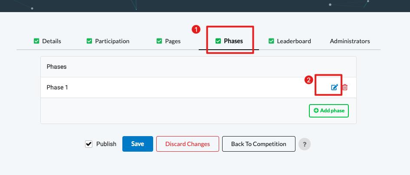Viewport: 410px width, 175px height.
Task: Click the question mark help icon
Action: tap(305, 144)
